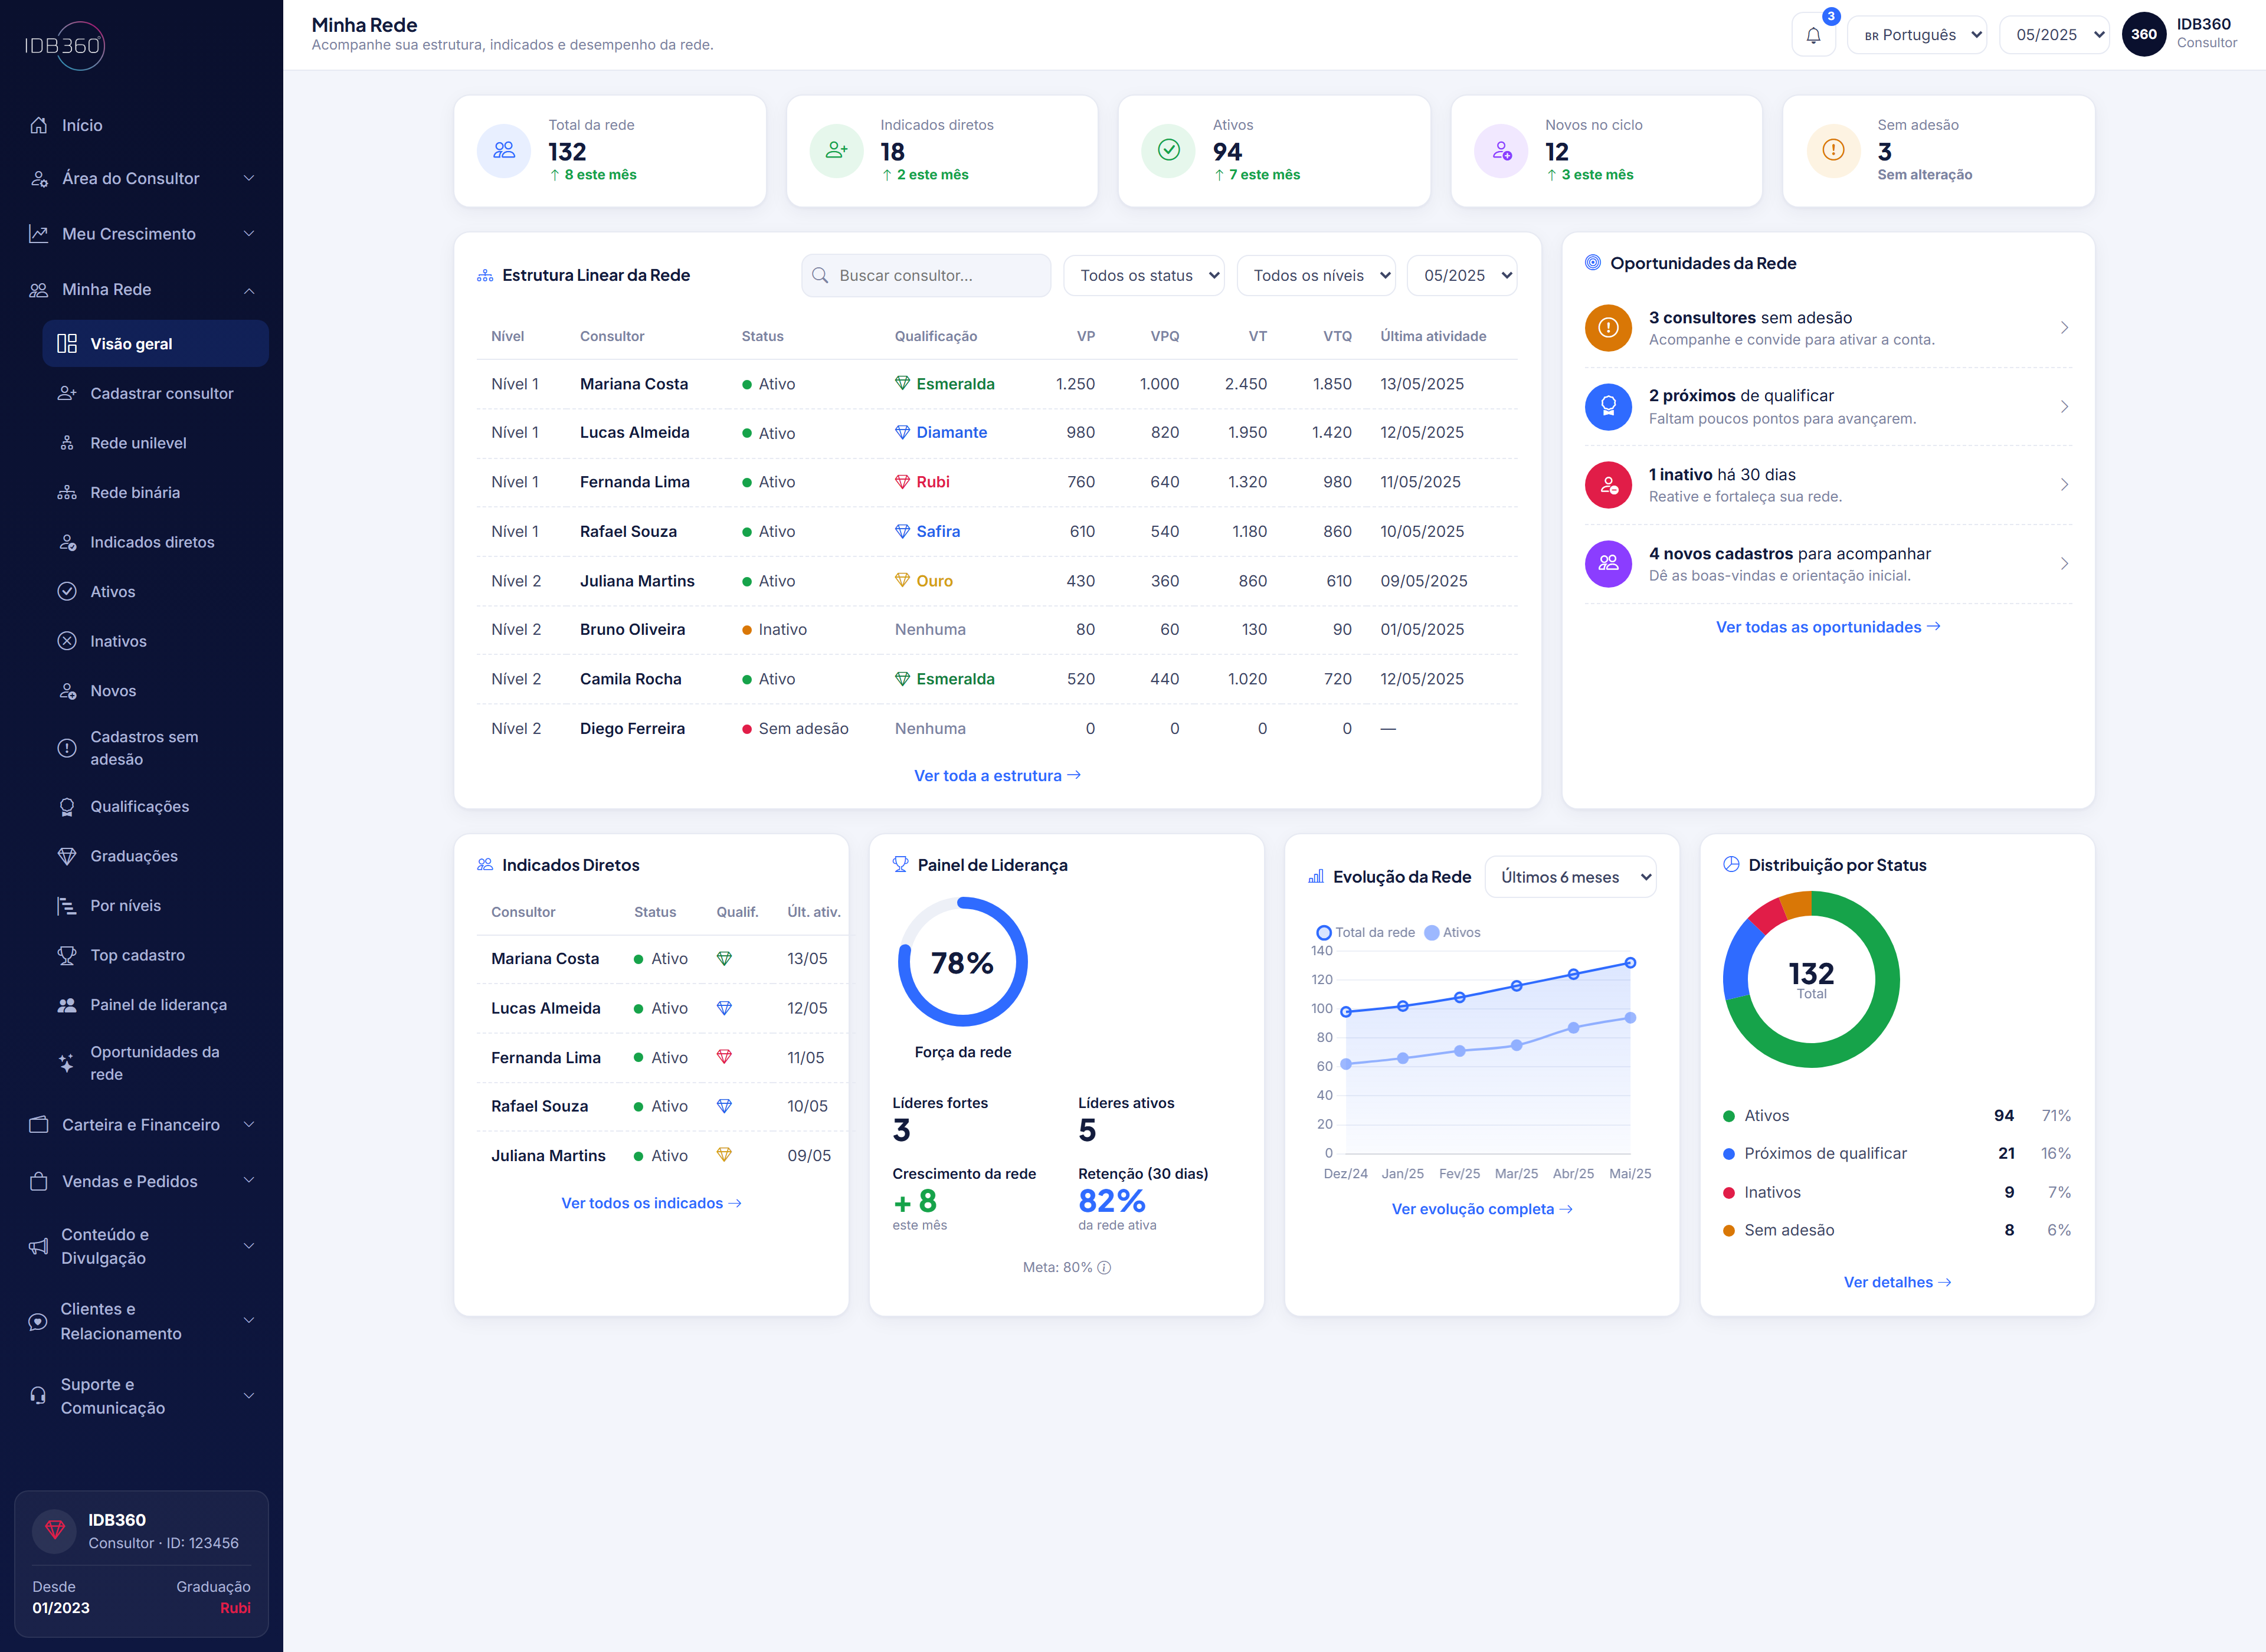Viewport: 2266px width, 1652px height.
Task: Click Ver detalhes link
Action: tap(1897, 1282)
